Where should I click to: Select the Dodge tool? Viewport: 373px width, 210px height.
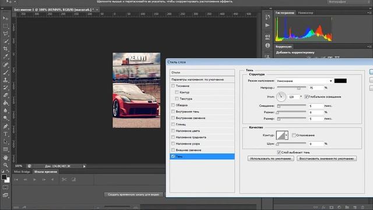[x=5, y=118]
